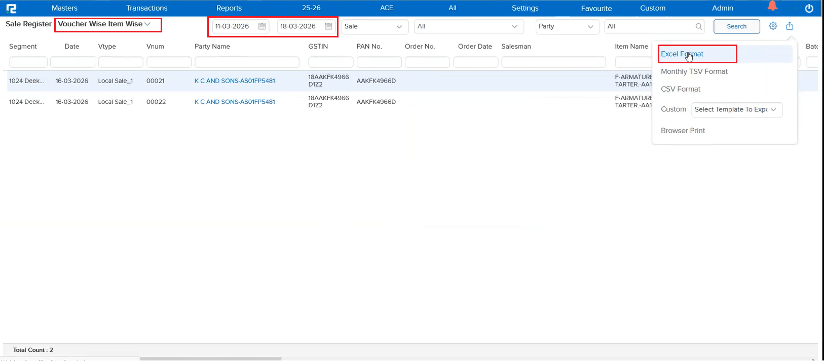
Task: Click the Salesman column header
Action: pyautogui.click(x=516, y=47)
